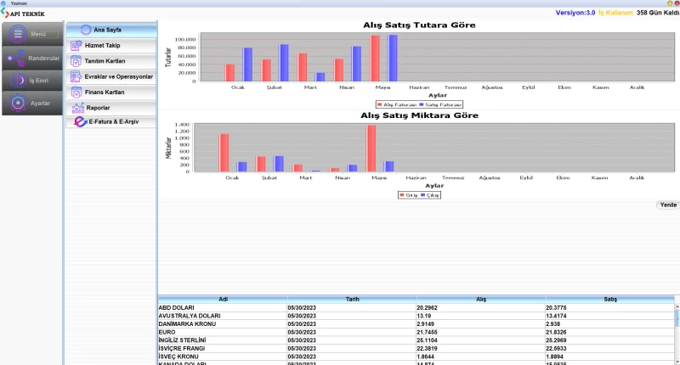Click the API TEKNİK logo

coord(22,14)
